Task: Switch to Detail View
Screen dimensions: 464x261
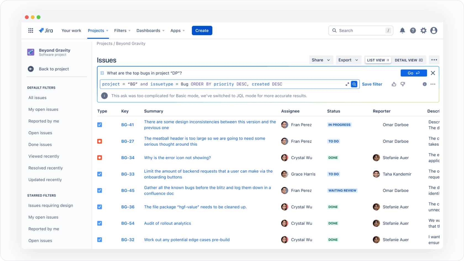Action: click(x=409, y=60)
